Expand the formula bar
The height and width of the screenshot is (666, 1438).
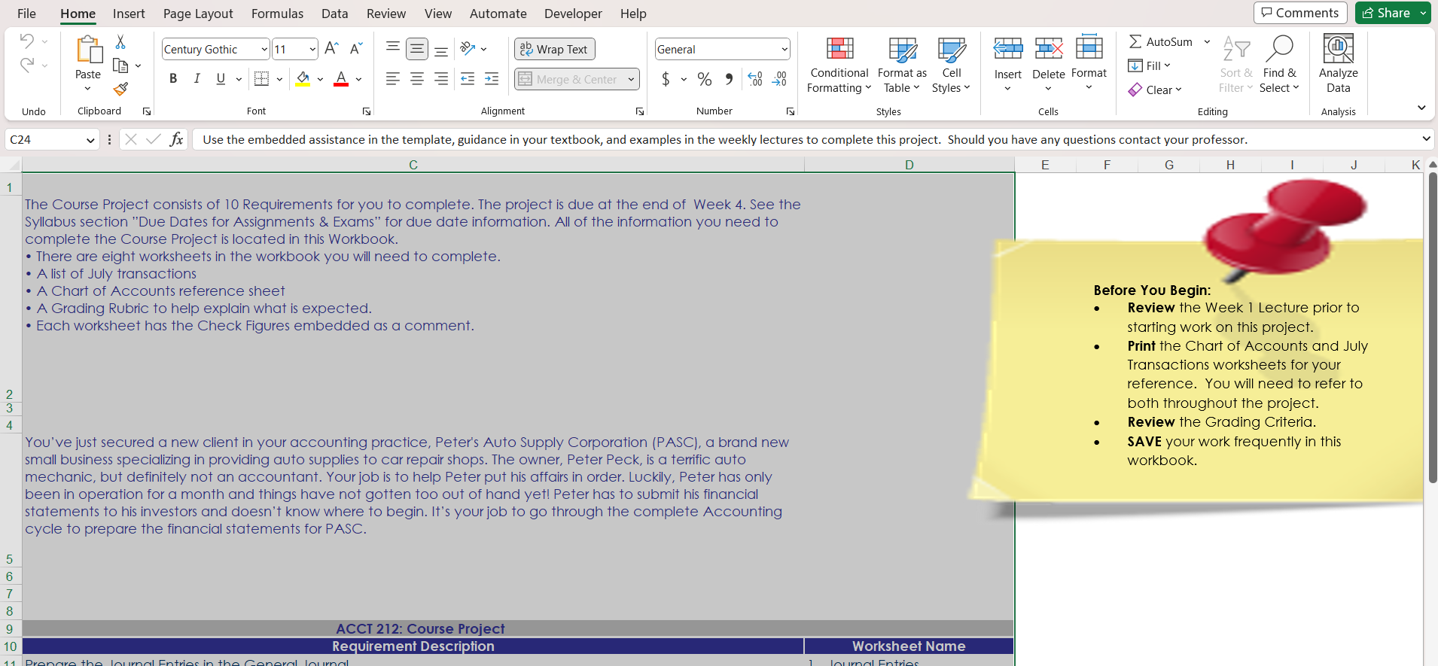(x=1426, y=139)
